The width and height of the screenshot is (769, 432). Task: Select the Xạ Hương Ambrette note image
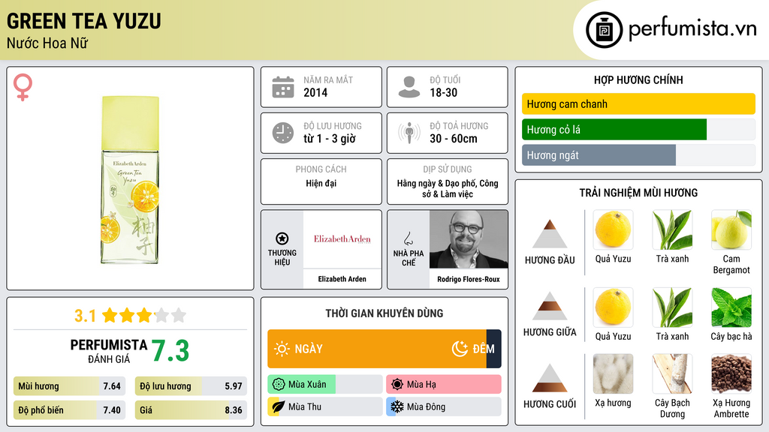pos(731,373)
